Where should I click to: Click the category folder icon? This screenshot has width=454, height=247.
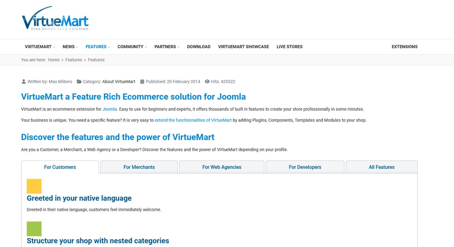[x=79, y=82]
